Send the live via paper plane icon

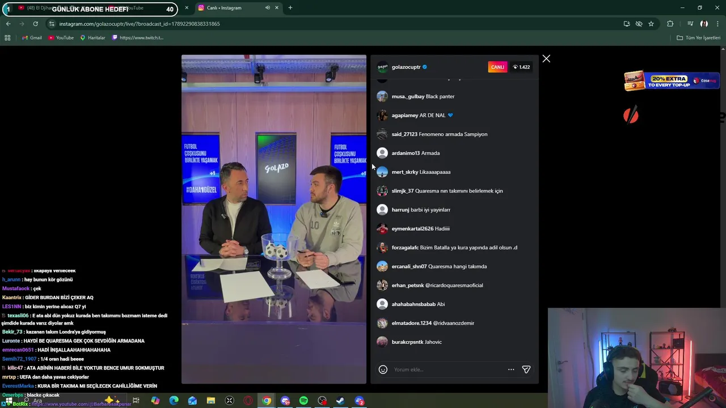[526, 369]
